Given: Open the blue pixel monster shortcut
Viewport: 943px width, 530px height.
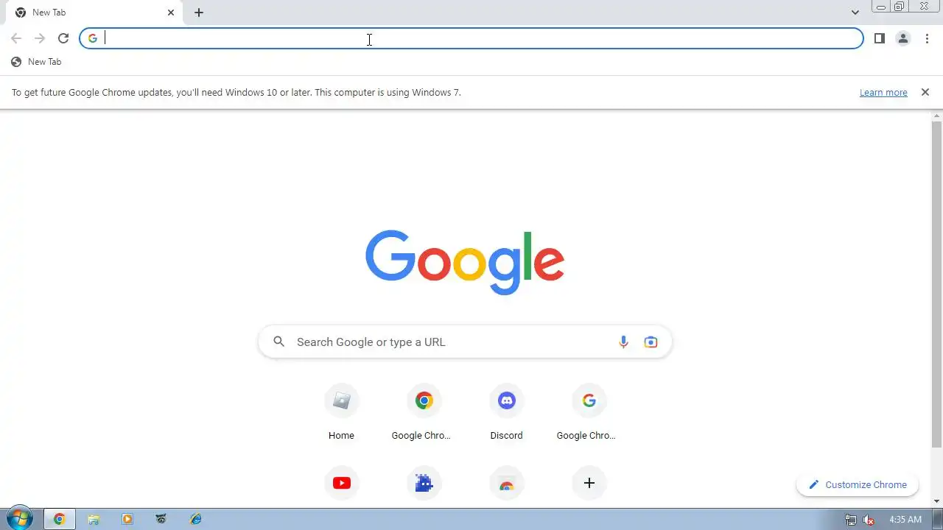Looking at the screenshot, I should pos(424,483).
